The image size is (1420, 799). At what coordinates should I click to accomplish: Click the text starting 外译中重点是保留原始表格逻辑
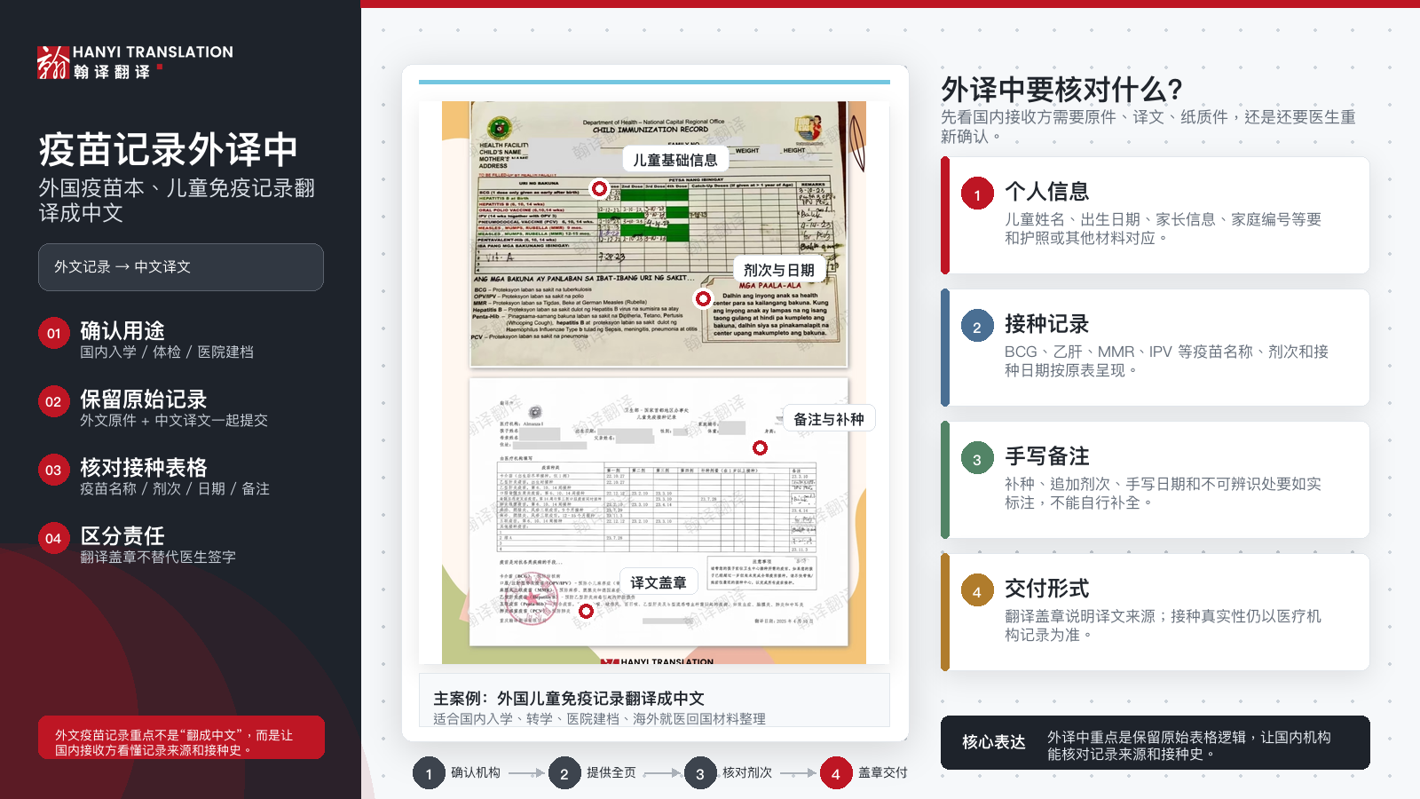[1189, 746]
